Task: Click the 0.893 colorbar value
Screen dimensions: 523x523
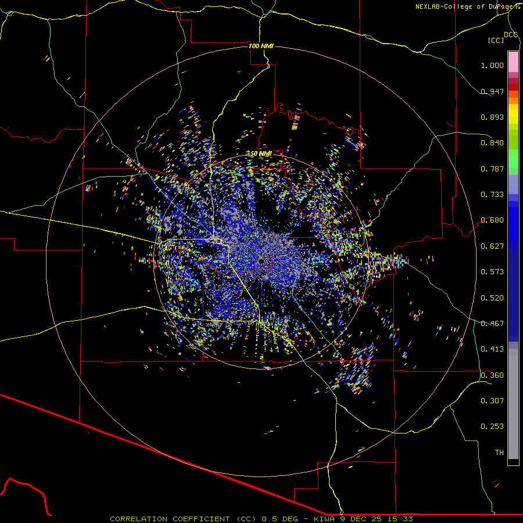Action: click(x=492, y=117)
